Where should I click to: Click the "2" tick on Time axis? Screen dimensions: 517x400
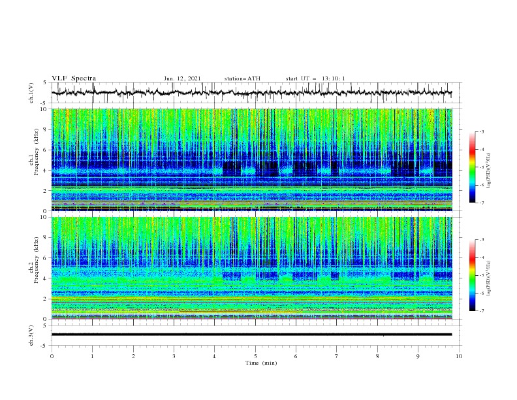pyautogui.click(x=133, y=356)
